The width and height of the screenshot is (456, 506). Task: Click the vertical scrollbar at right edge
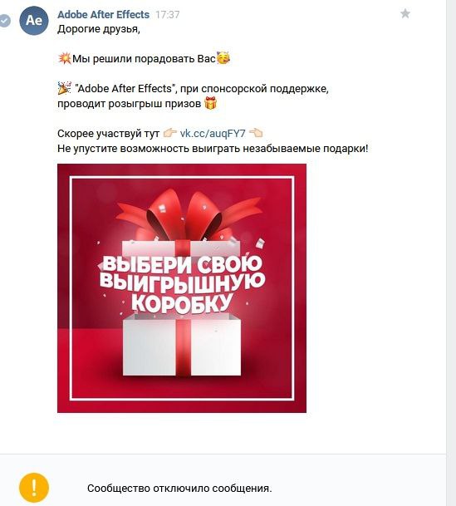(x=451, y=253)
